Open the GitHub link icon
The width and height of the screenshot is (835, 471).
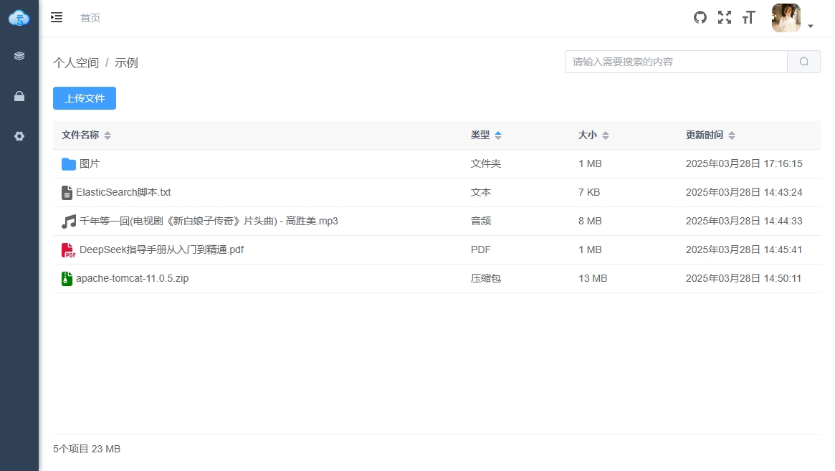click(700, 18)
